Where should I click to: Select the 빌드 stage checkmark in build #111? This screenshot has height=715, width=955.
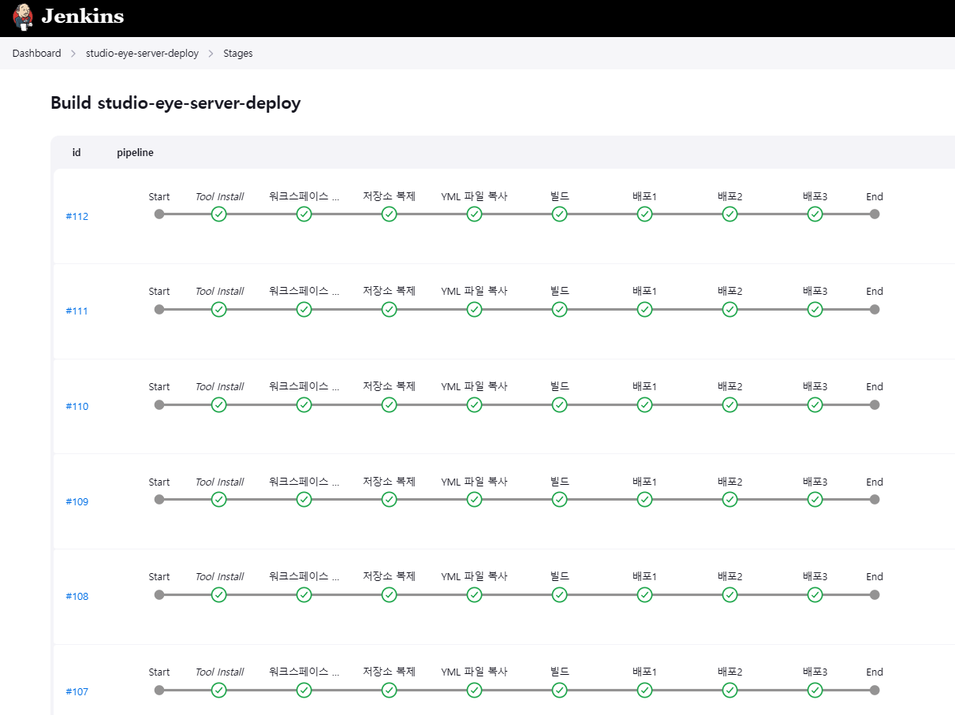(560, 310)
